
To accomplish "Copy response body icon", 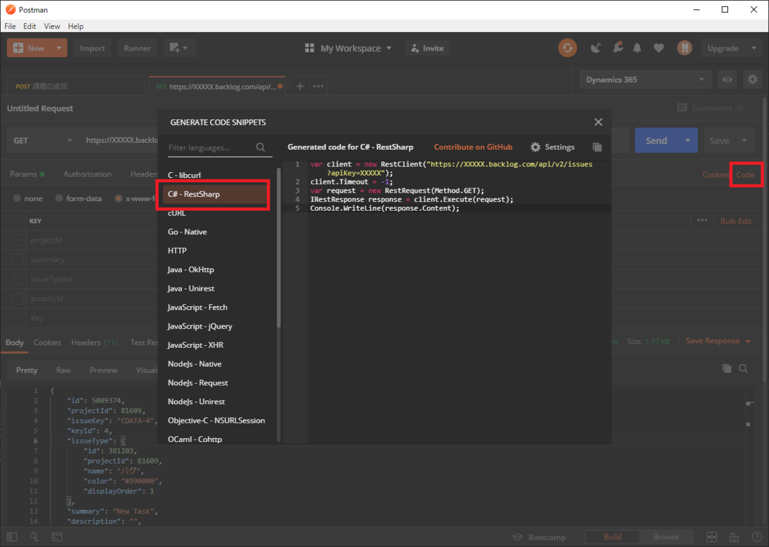I will coord(727,368).
